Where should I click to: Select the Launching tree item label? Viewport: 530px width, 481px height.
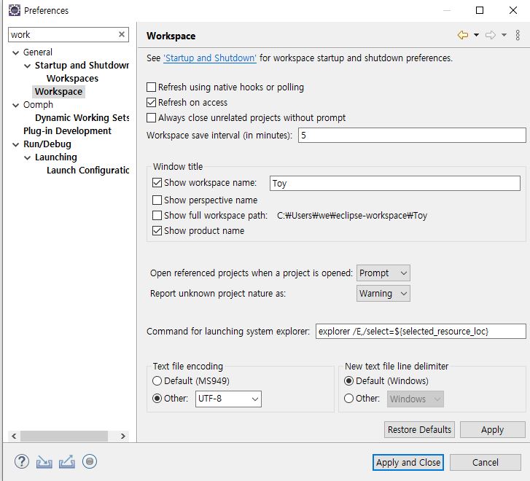pyautogui.click(x=56, y=157)
